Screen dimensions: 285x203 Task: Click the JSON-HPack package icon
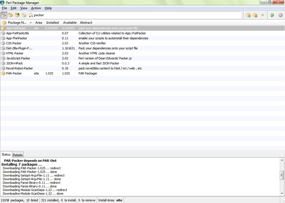click(3, 63)
